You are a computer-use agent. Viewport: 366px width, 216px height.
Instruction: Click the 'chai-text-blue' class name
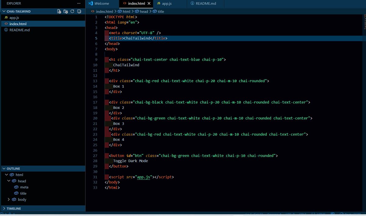click(185, 60)
